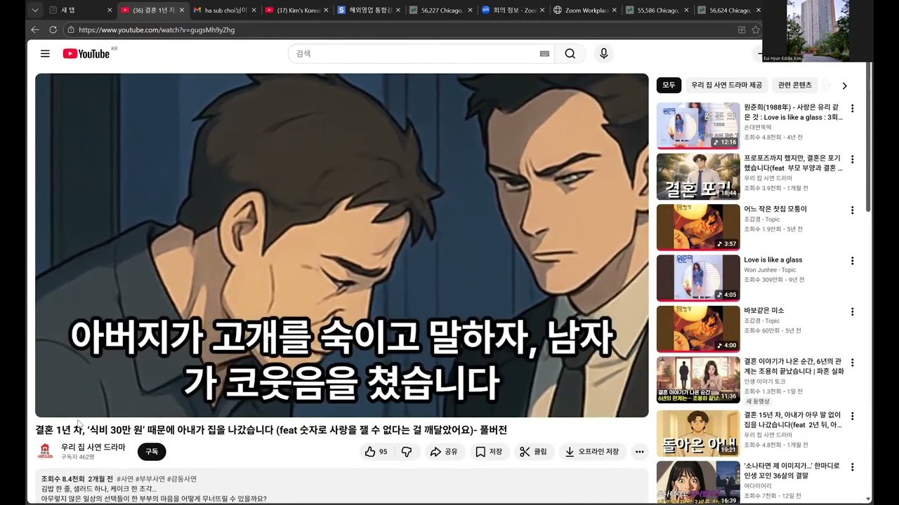Open 원준희(1988年) video thumbnail with 12:16
The height and width of the screenshot is (505, 899).
[x=698, y=126]
